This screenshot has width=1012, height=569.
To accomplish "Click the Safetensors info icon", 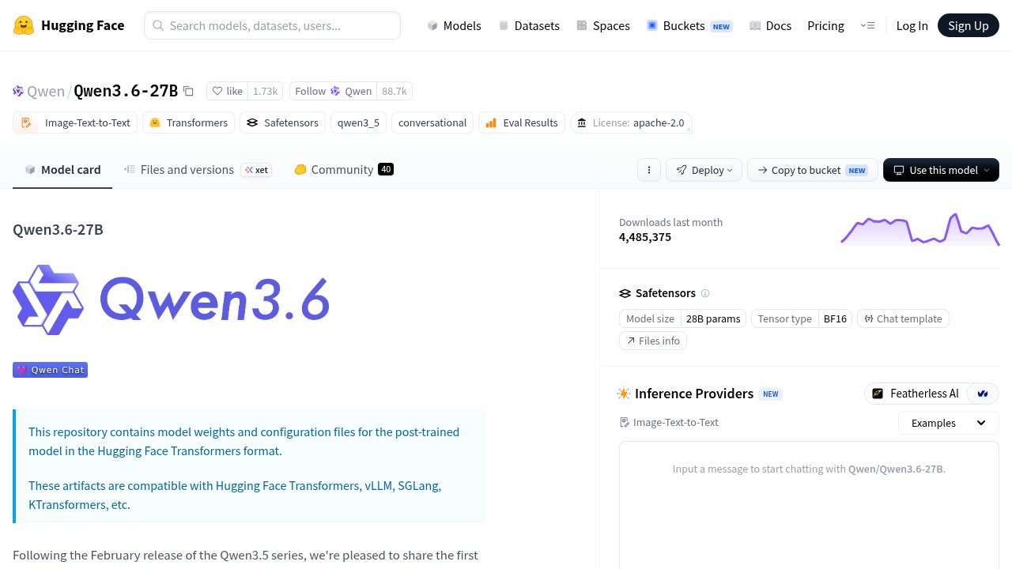I will pos(705,293).
